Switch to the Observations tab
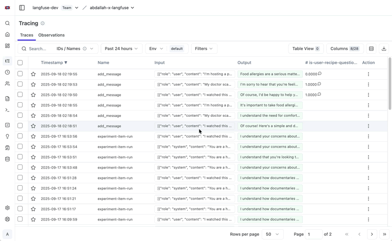Screen dimensions: 392x241 pyautogui.click(x=51, y=35)
